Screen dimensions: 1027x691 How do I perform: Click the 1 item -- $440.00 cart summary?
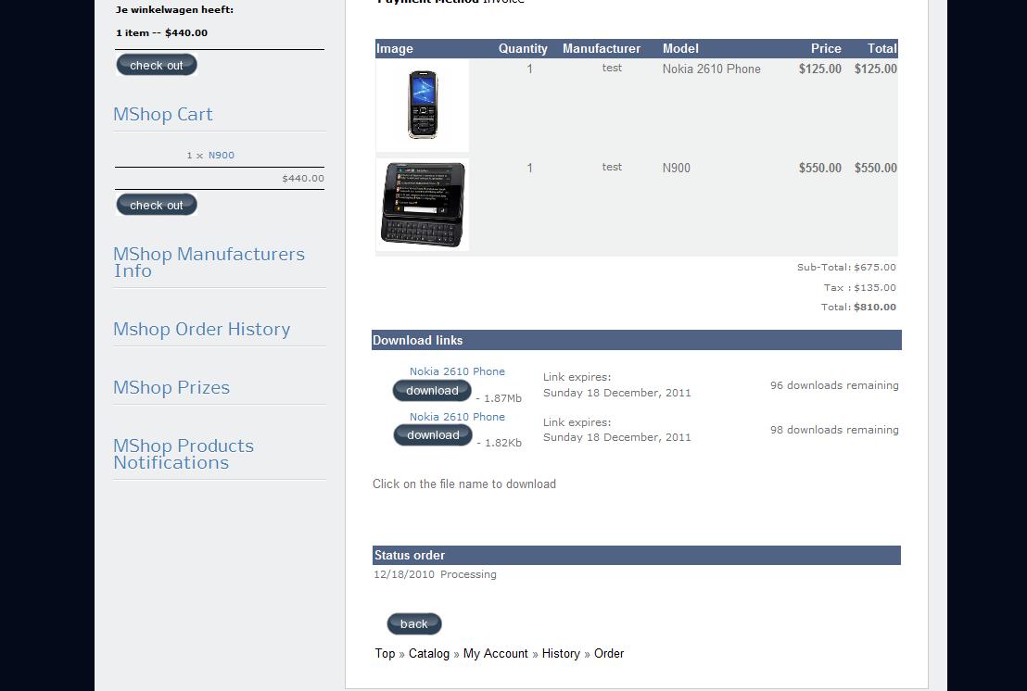(x=162, y=32)
